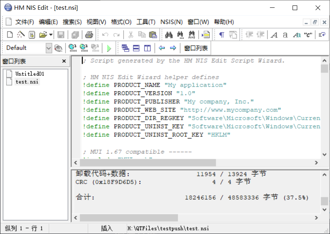330x234 pixels.
Task: Click the Cut scissors icon
Action: (x=131, y=34)
